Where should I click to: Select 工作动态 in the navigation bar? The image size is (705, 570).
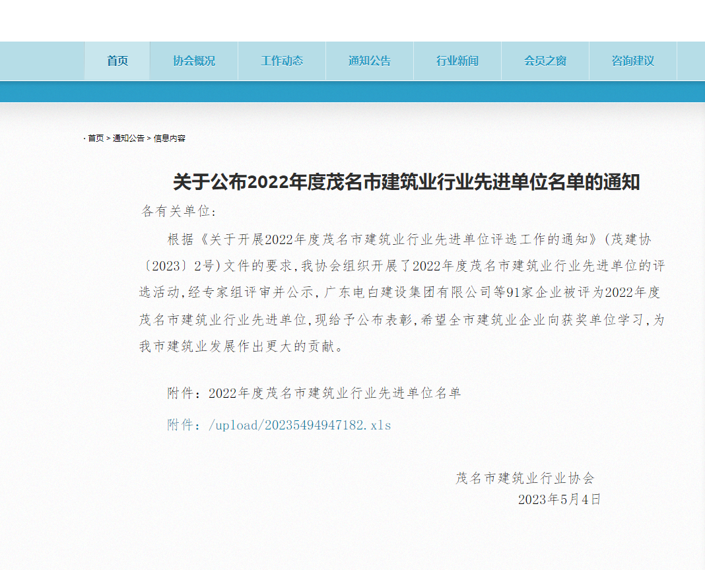[x=282, y=61]
